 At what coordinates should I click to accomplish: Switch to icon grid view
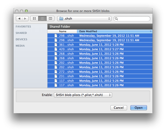(34, 19)
